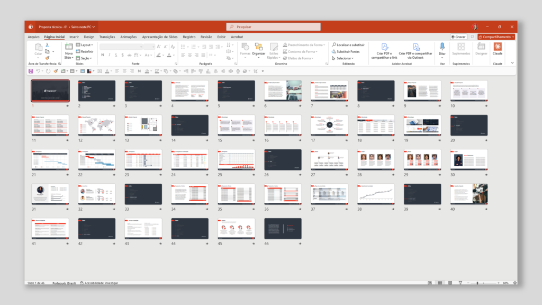Select slide 17 thumbnail
Image resolution: width=542 pixels, height=305 pixels.
pyautogui.click(x=329, y=125)
